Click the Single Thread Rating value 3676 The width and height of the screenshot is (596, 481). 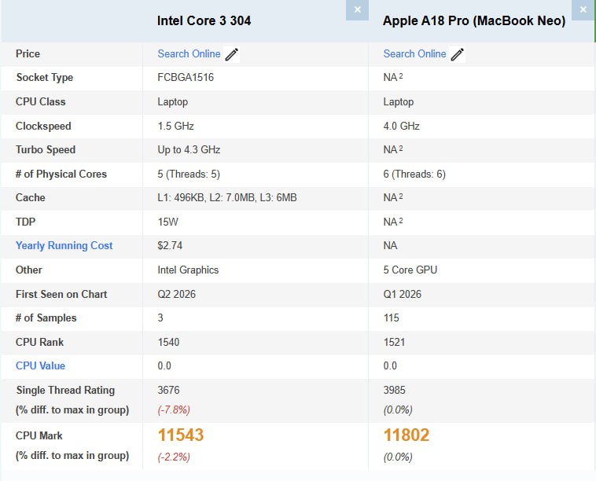168,390
